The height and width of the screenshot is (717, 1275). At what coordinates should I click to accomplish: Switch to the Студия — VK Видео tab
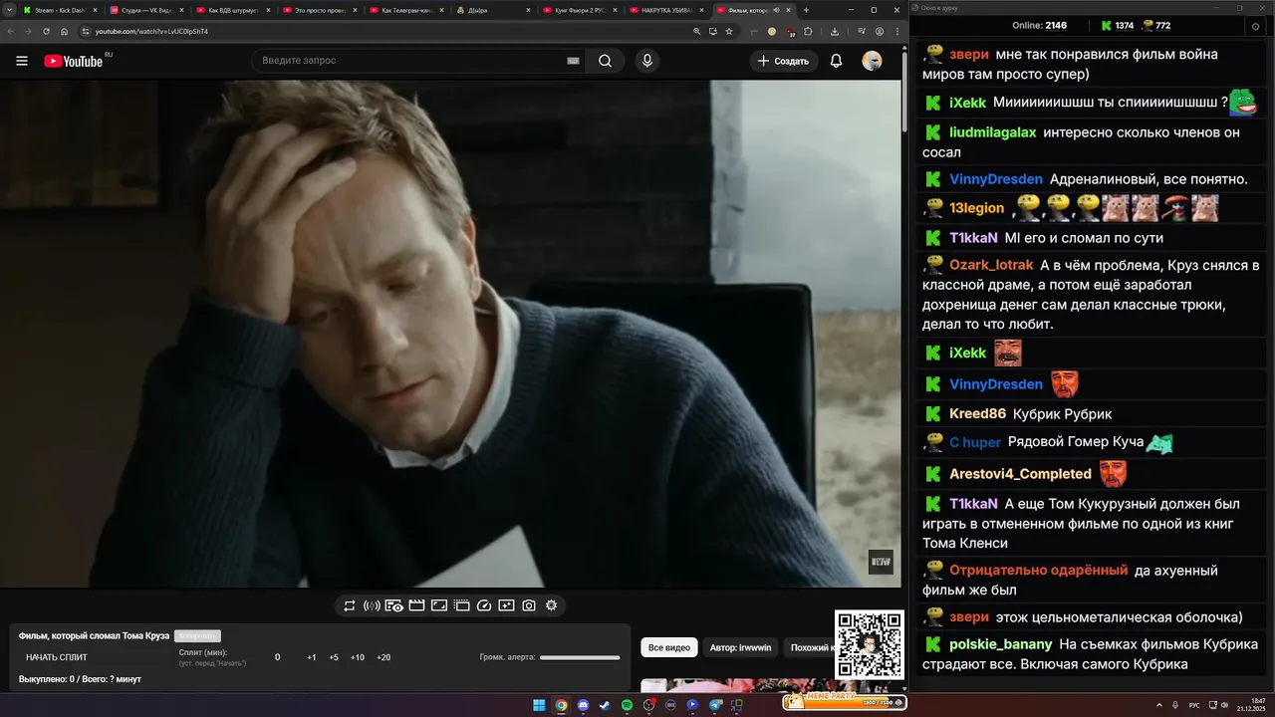[145, 10]
